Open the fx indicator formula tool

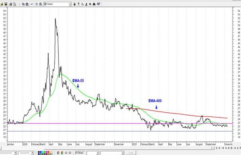point(82,4)
